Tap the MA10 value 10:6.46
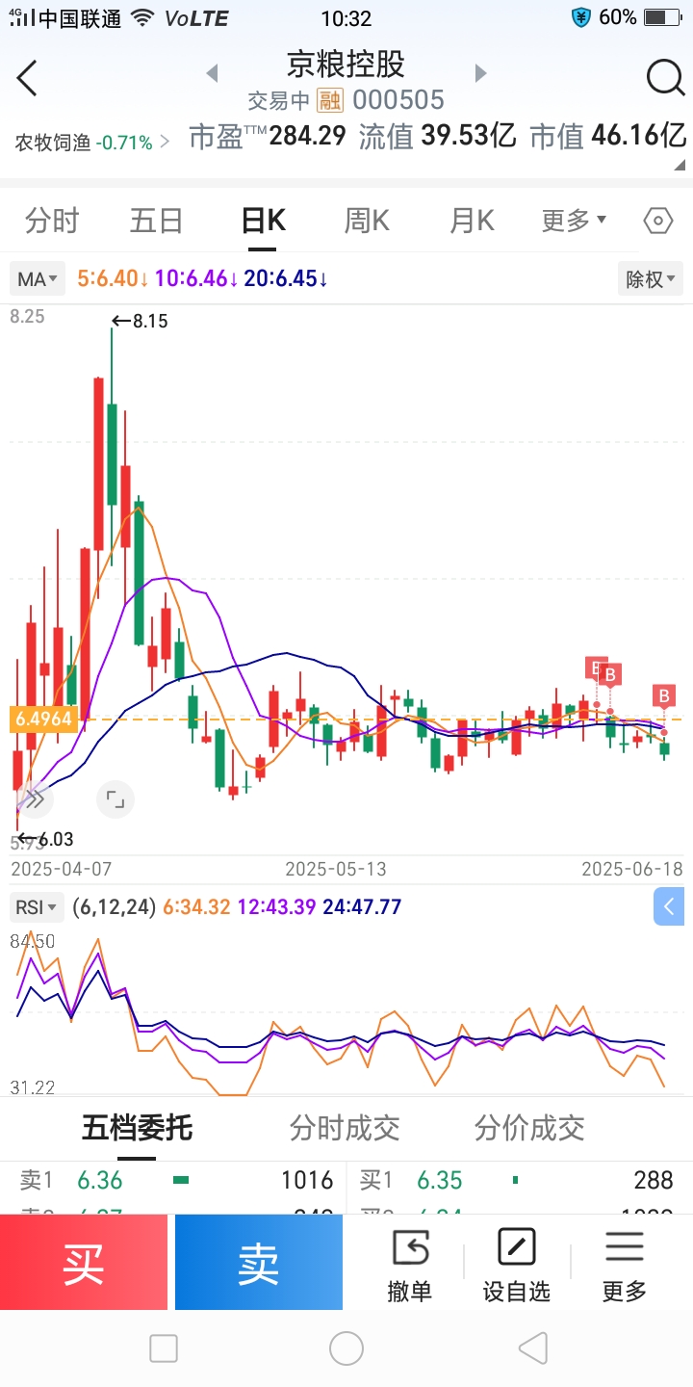Viewport: 693px width, 1387px height. [x=196, y=279]
